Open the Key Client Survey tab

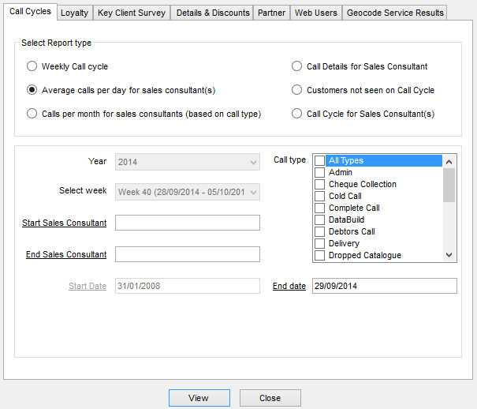[132, 13]
